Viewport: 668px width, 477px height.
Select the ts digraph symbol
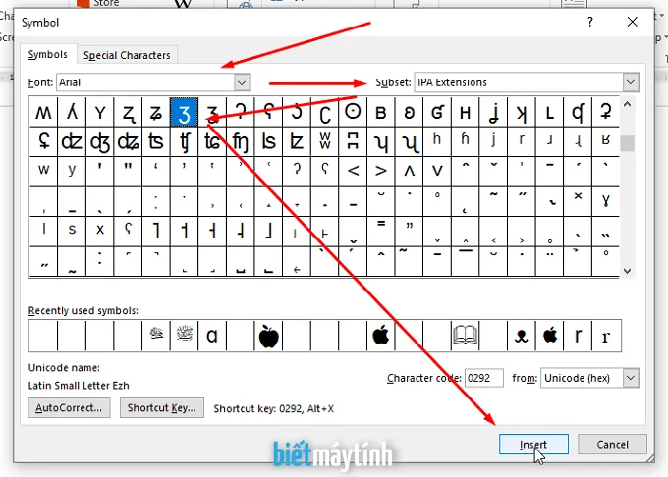[156, 141]
